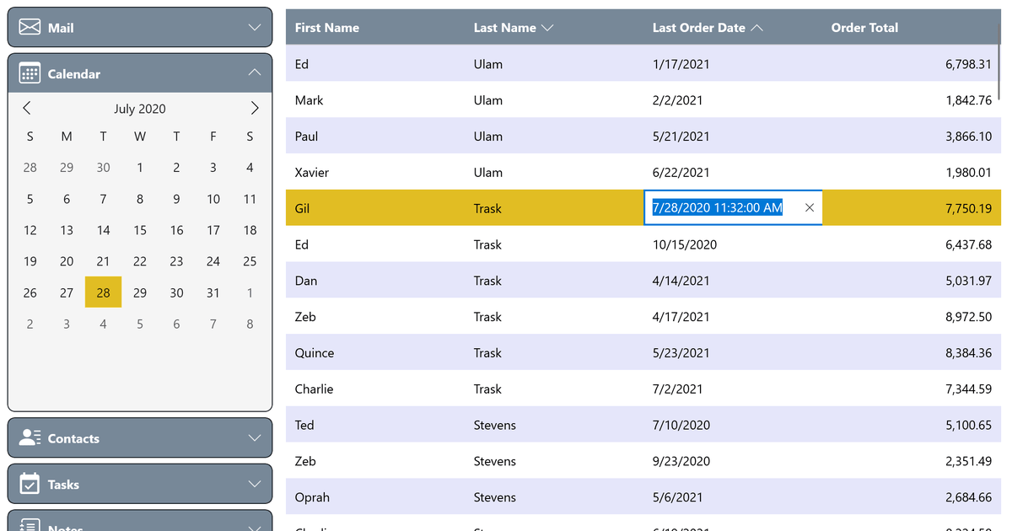Click first name cell 'Quince'
The height and width of the screenshot is (531, 1012).
tap(315, 352)
